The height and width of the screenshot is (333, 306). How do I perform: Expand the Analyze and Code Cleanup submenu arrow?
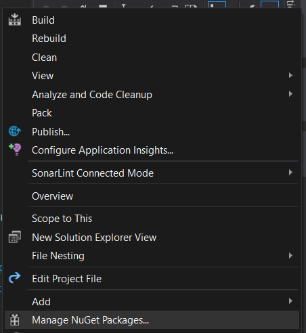point(290,94)
